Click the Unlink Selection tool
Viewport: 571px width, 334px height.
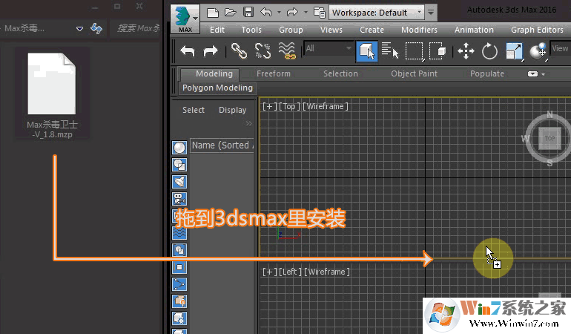point(263,50)
